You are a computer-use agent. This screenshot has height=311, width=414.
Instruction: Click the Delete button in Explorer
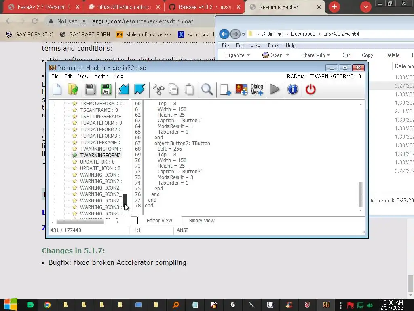click(392, 55)
